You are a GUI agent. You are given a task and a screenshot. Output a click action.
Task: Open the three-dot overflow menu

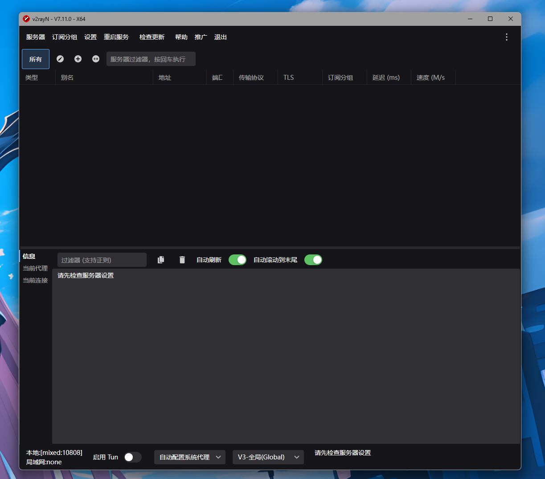506,37
